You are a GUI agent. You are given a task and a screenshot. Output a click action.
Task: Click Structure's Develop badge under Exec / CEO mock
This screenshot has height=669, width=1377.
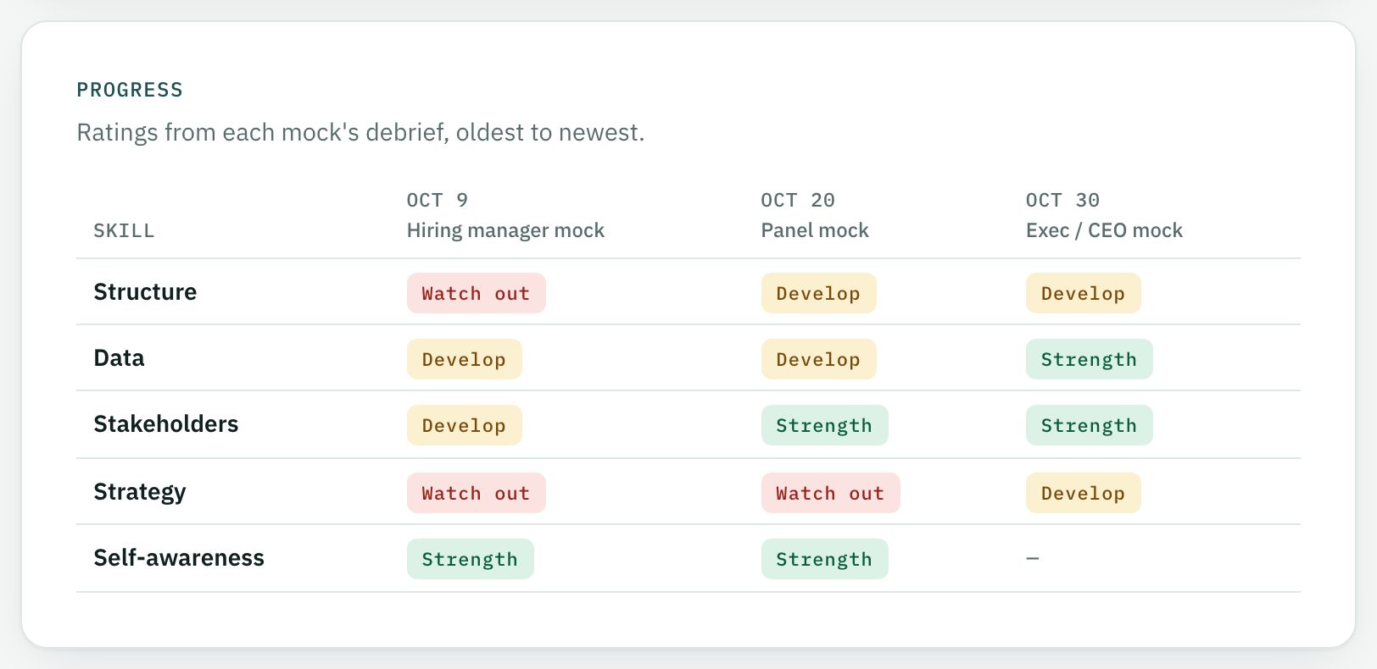(1084, 293)
